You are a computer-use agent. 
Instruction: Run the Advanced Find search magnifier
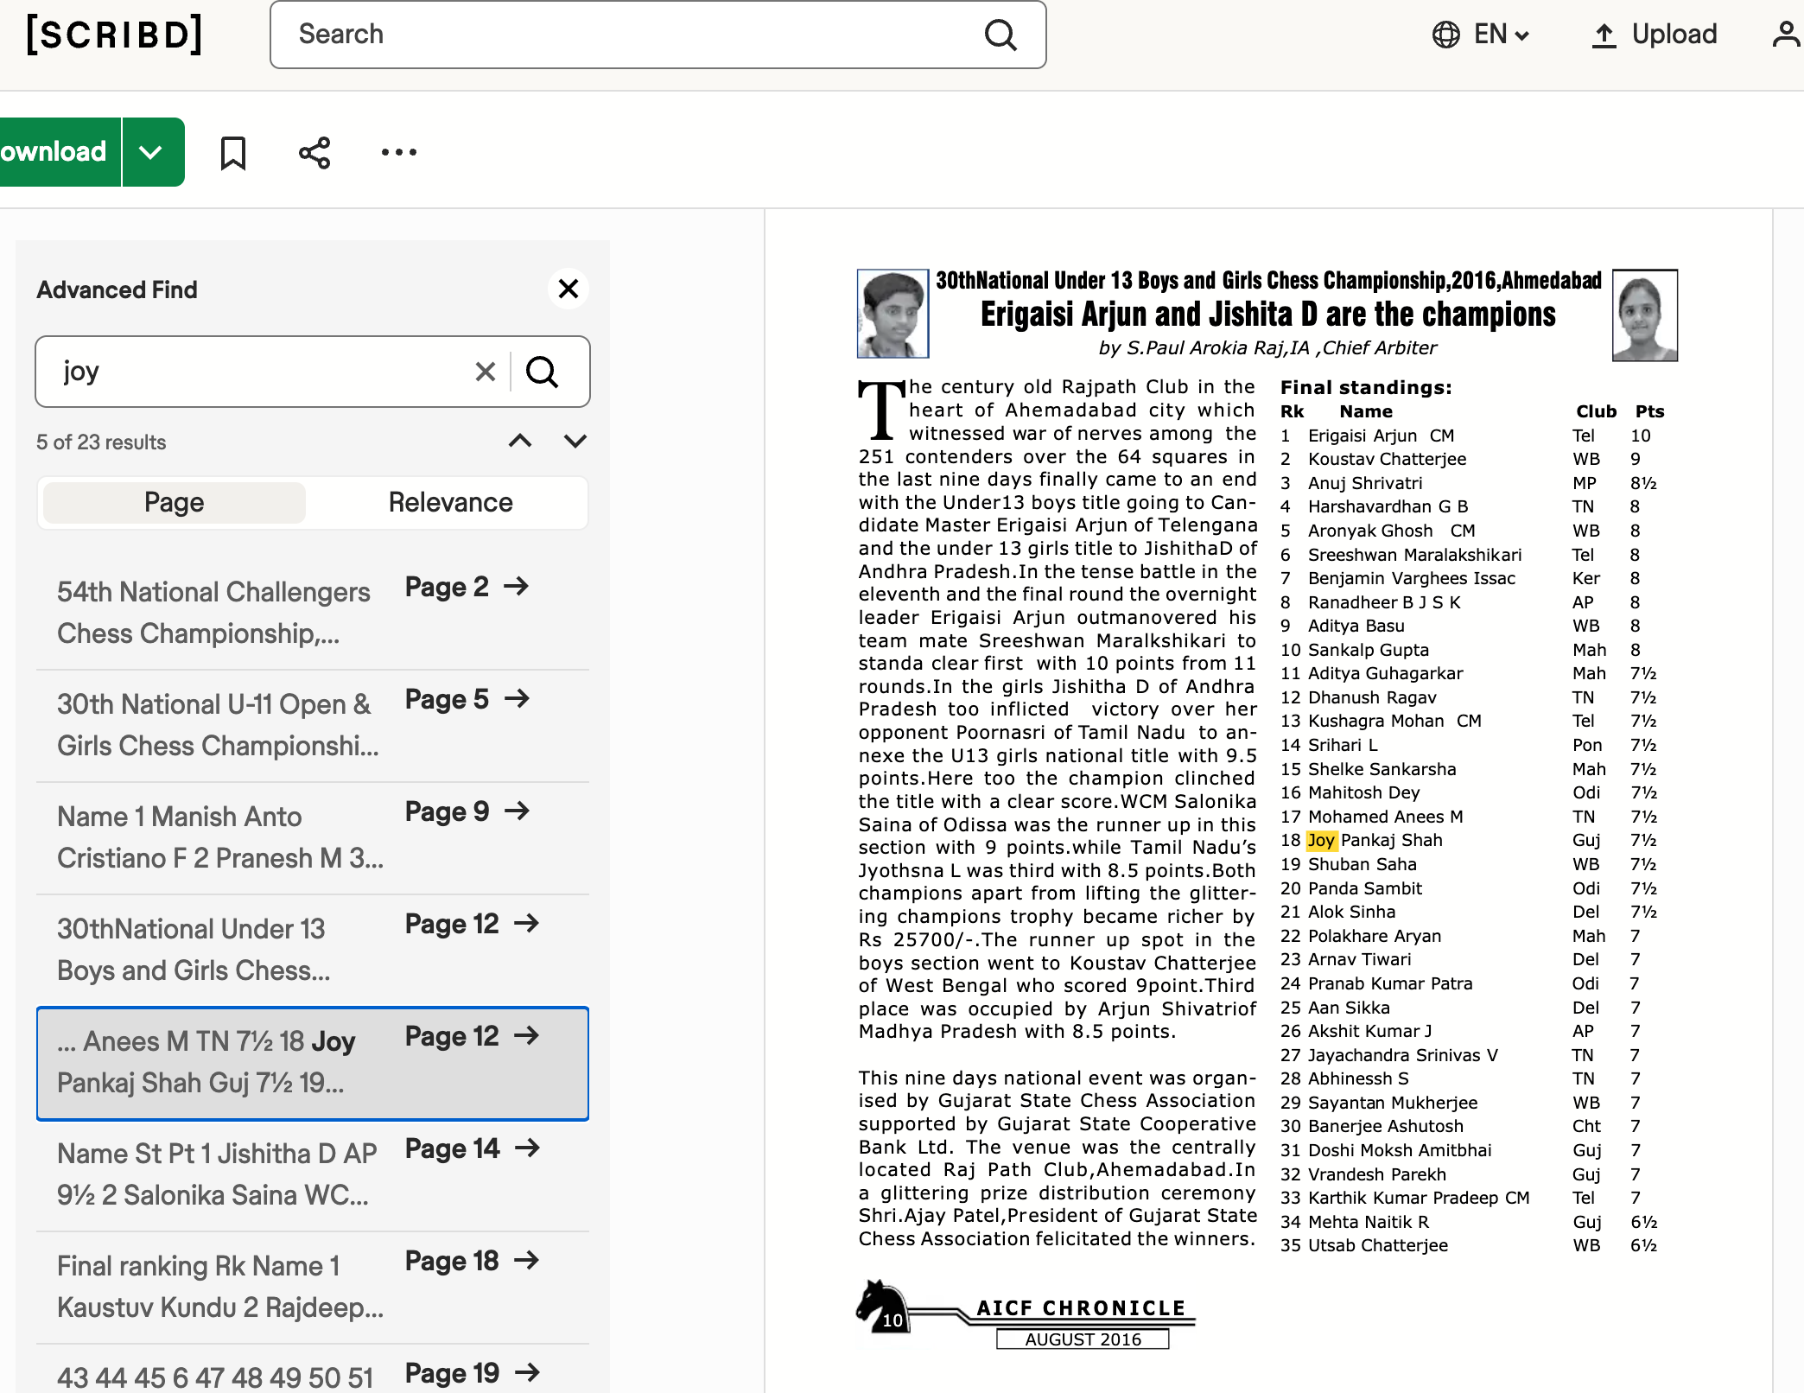pyautogui.click(x=543, y=372)
